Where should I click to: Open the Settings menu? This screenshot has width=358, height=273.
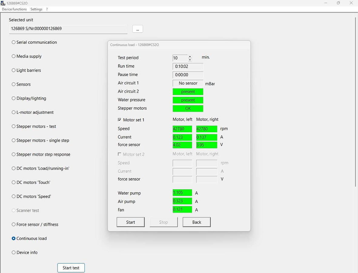(36, 9)
